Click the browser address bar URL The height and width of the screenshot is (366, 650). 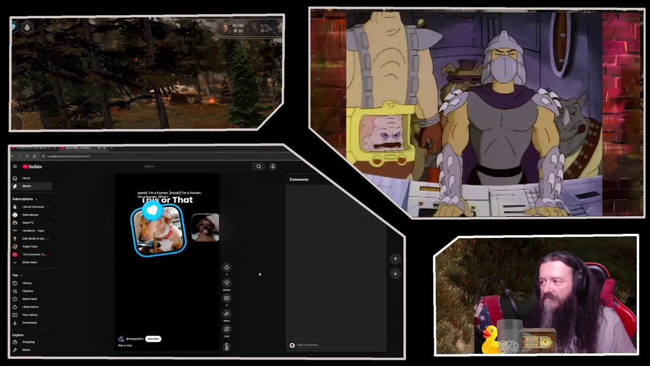pos(69,156)
